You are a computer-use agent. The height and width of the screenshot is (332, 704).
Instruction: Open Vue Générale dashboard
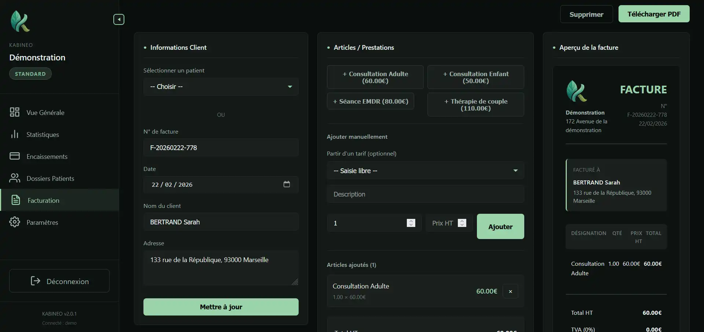point(45,112)
